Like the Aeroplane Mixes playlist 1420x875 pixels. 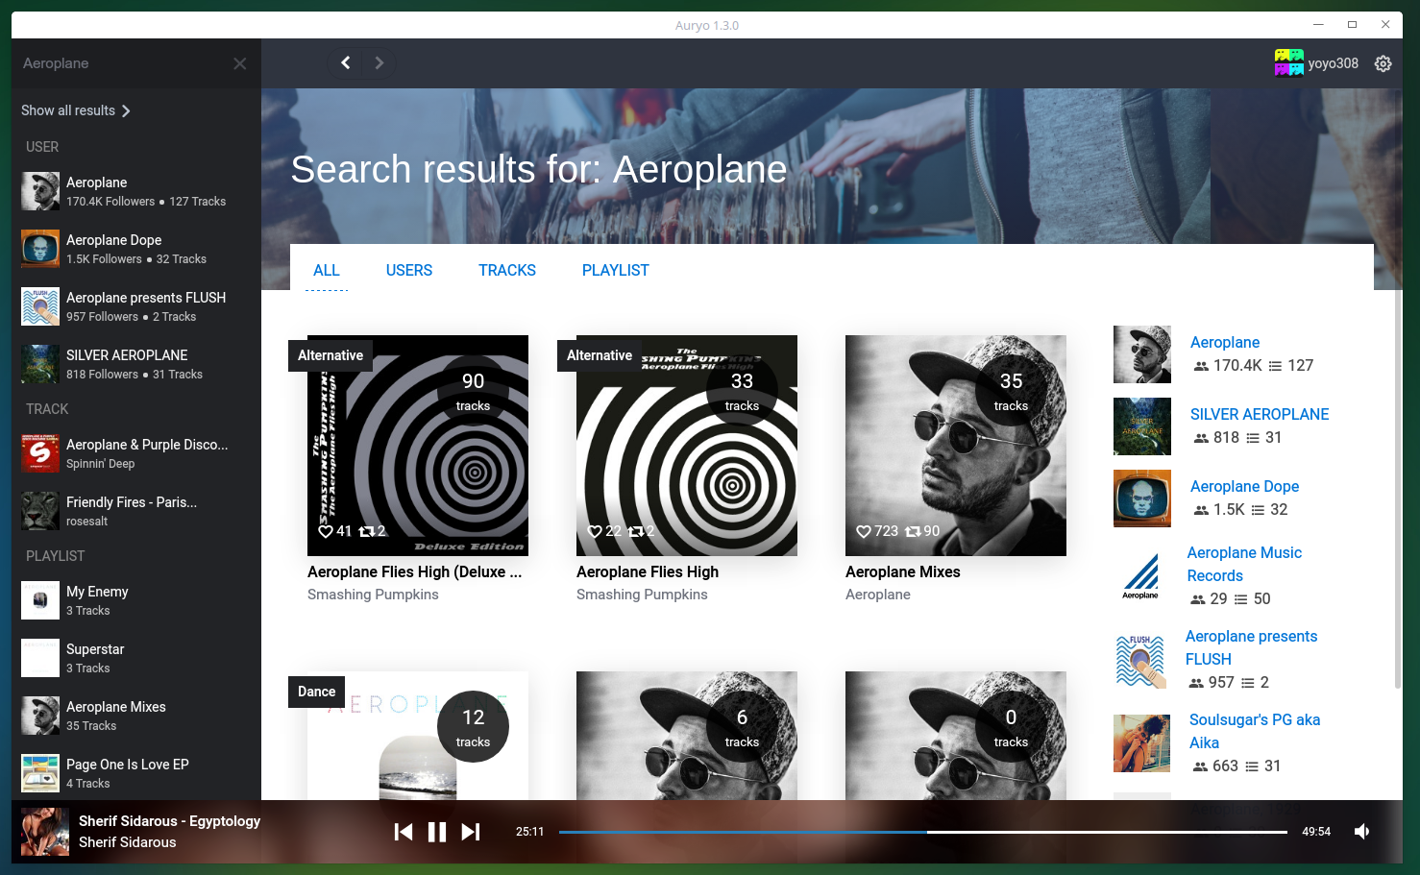click(x=863, y=531)
